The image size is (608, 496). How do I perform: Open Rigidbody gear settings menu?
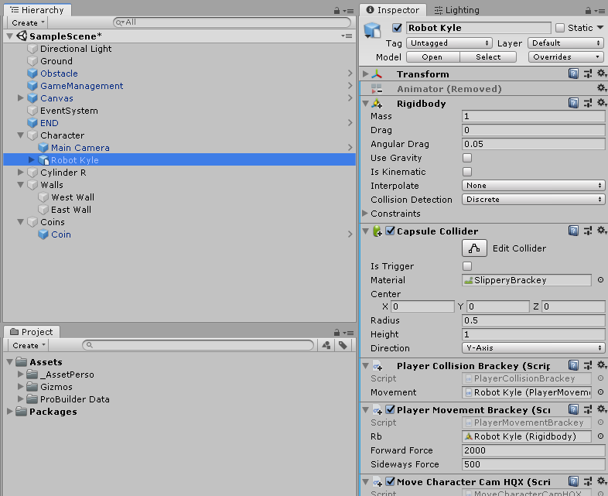click(x=601, y=103)
